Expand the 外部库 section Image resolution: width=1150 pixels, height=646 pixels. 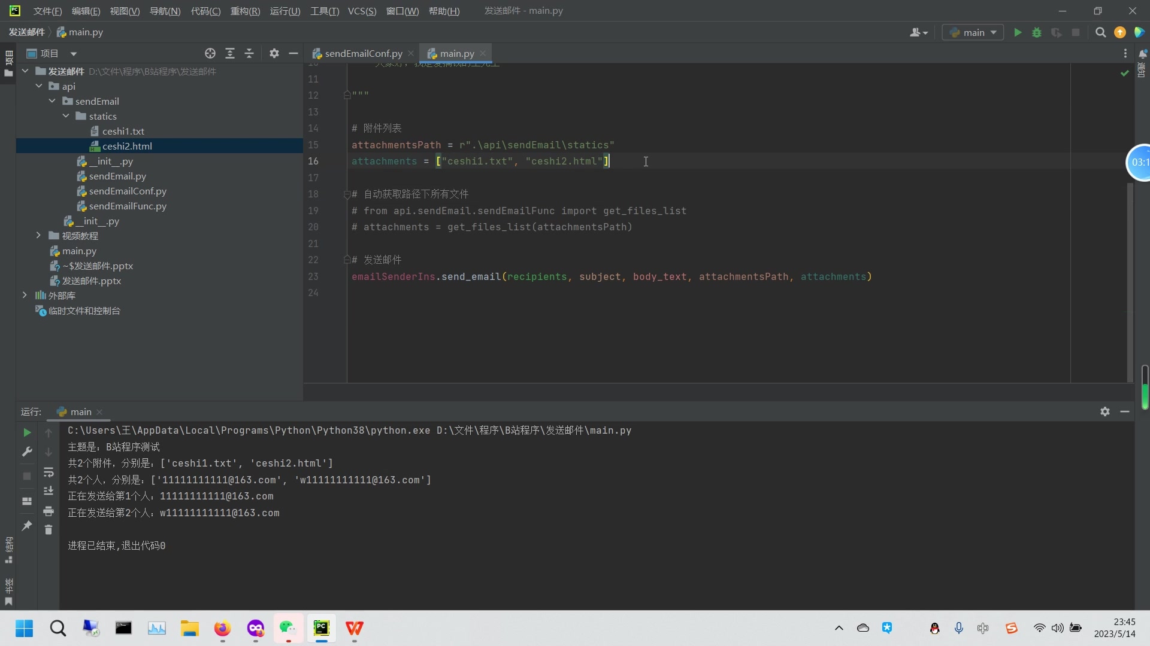click(24, 295)
